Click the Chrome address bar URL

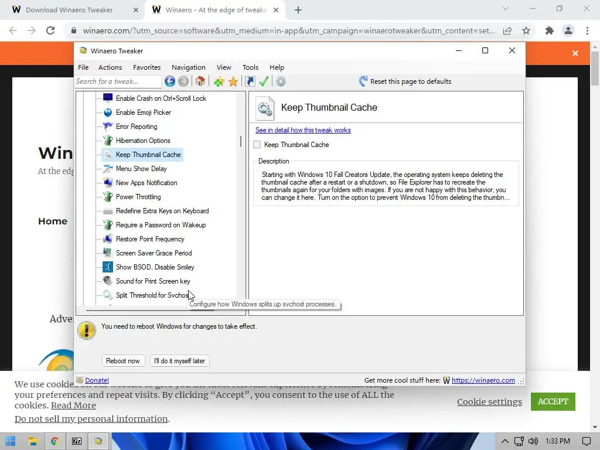[x=289, y=30]
